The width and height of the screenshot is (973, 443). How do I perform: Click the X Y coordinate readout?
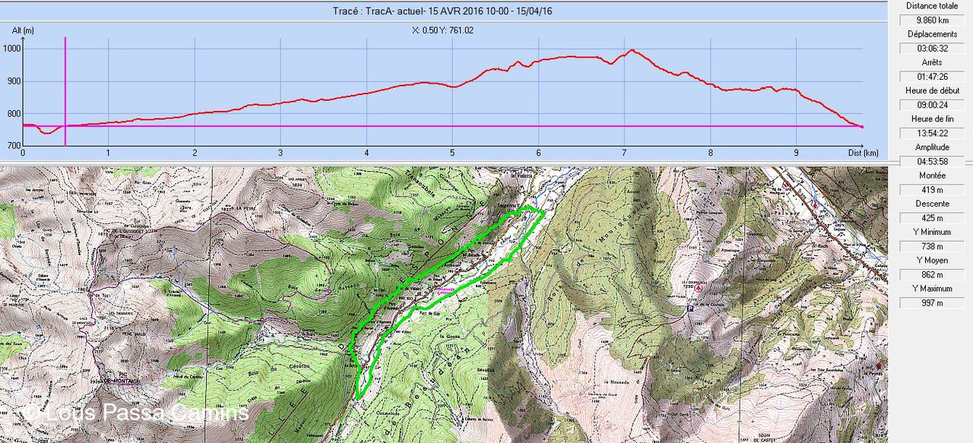(x=443, y=30)
